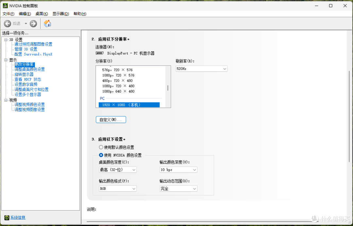
Task: Click the DisplayPort connector icon
Action: pos(99,53)
